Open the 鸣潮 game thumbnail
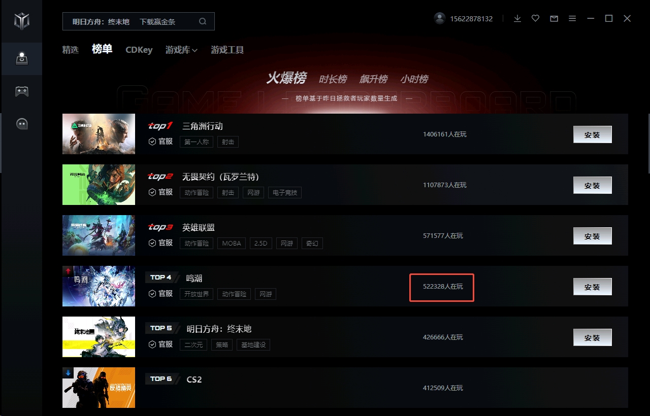The width and height of the screenshot is (650, 416). (99, 286)
